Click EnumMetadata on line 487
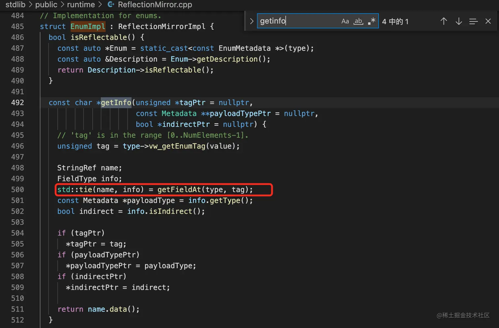 pos(245,48)
